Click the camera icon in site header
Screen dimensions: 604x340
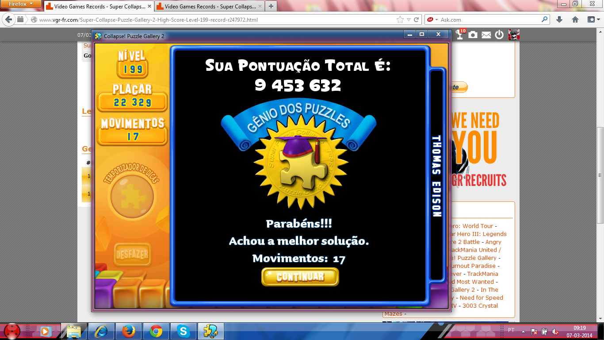[473, 35]
